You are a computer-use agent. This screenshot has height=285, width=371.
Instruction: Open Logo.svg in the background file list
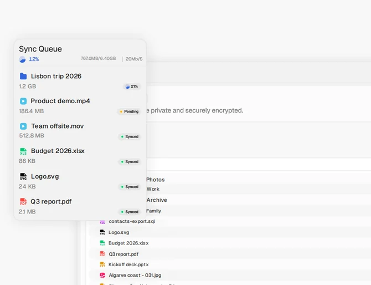pos(119,232)
